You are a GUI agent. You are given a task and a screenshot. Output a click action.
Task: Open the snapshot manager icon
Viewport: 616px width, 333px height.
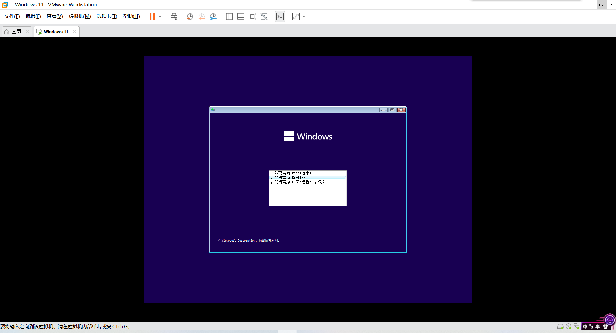[213, 17]
